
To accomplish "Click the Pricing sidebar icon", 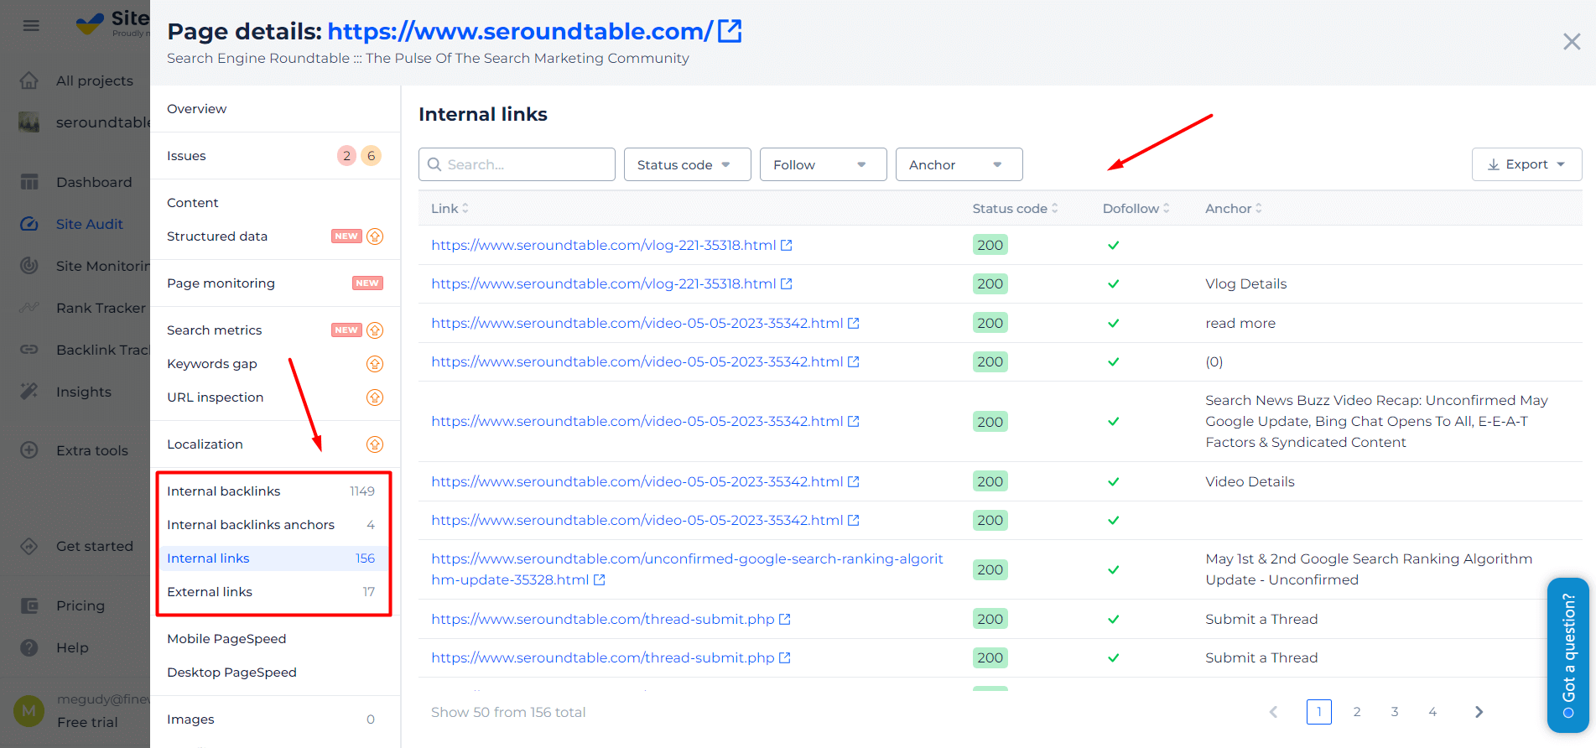I will (x=29, y=605).
